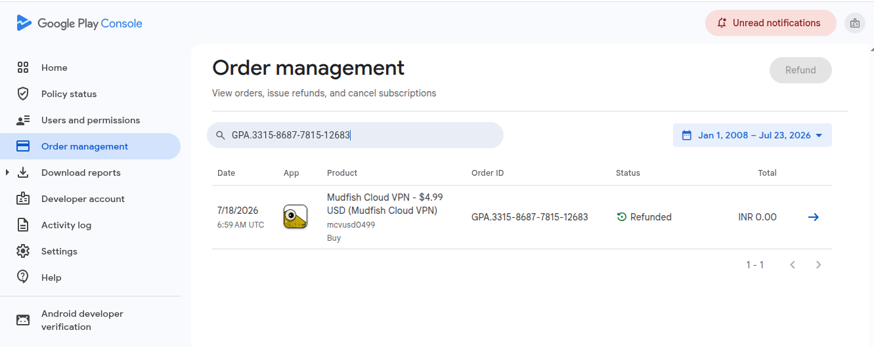
Task: Click the Total column header
Action: [x=767, y=173]
